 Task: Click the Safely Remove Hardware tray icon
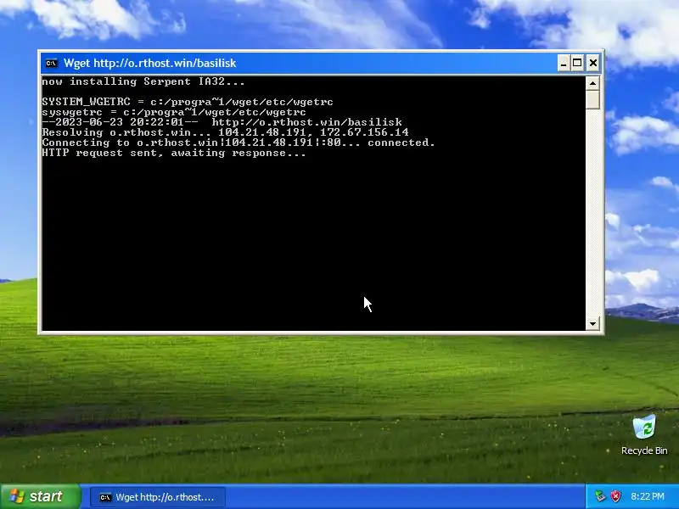600,496
